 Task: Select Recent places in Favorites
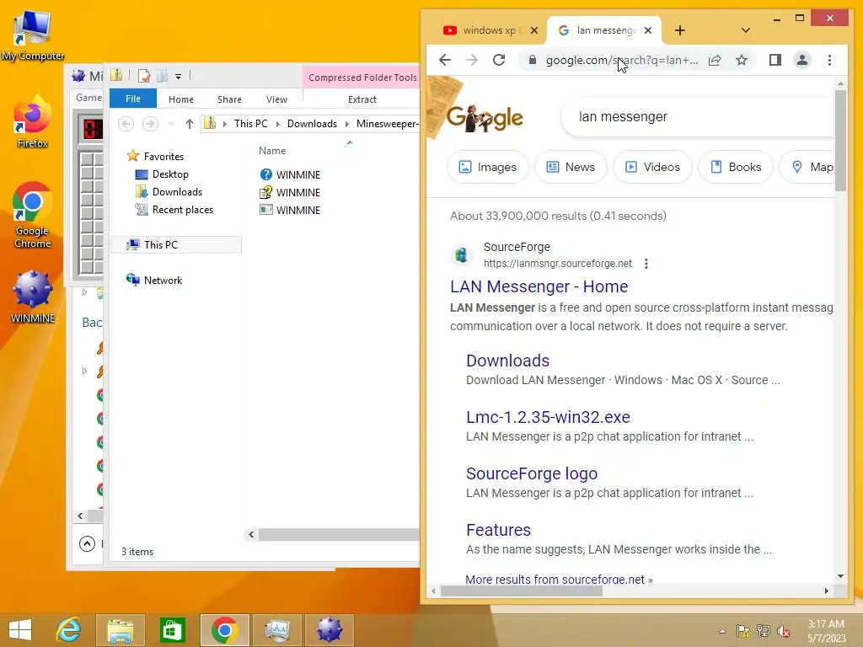click(x=183, y=210)
